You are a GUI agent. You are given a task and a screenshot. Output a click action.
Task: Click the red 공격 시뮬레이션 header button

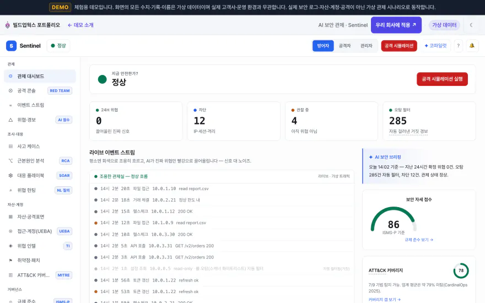399,46
